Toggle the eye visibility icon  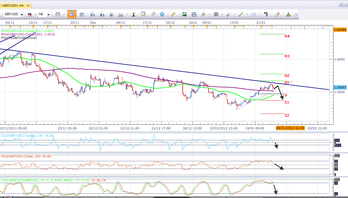click(153, 14)
